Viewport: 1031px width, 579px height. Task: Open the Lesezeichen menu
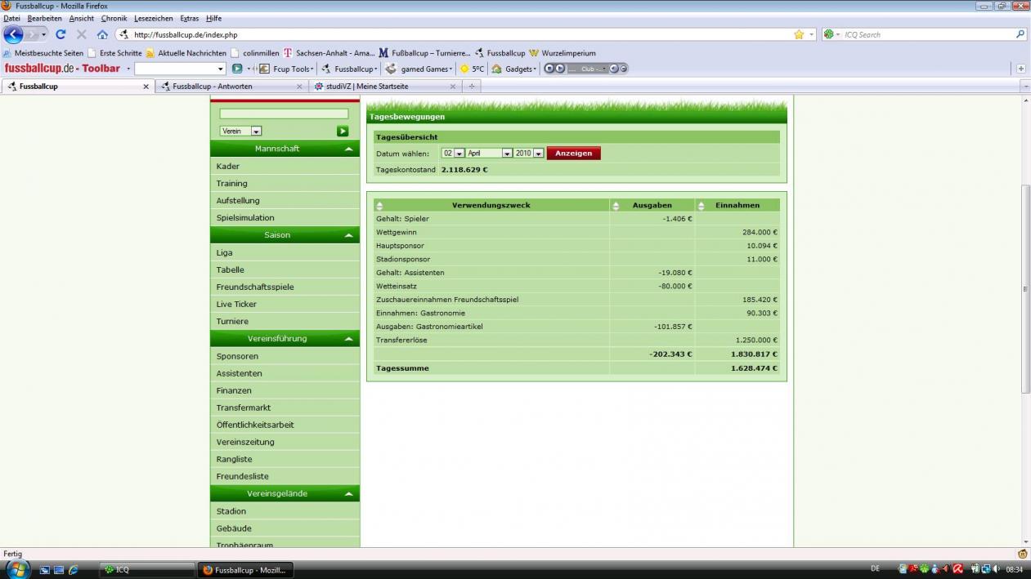pyautogui.click(x=153, y=18)
